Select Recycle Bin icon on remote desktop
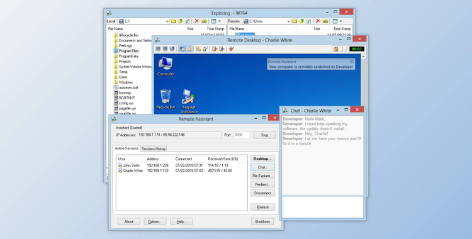This screenshot has height=239, width=472. (166, 99)
